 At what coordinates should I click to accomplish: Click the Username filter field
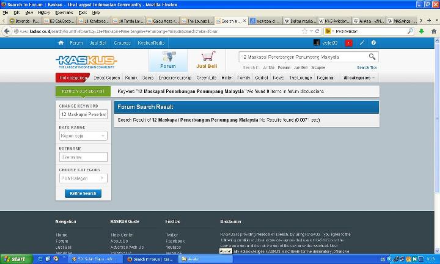[x=83, y=157]
